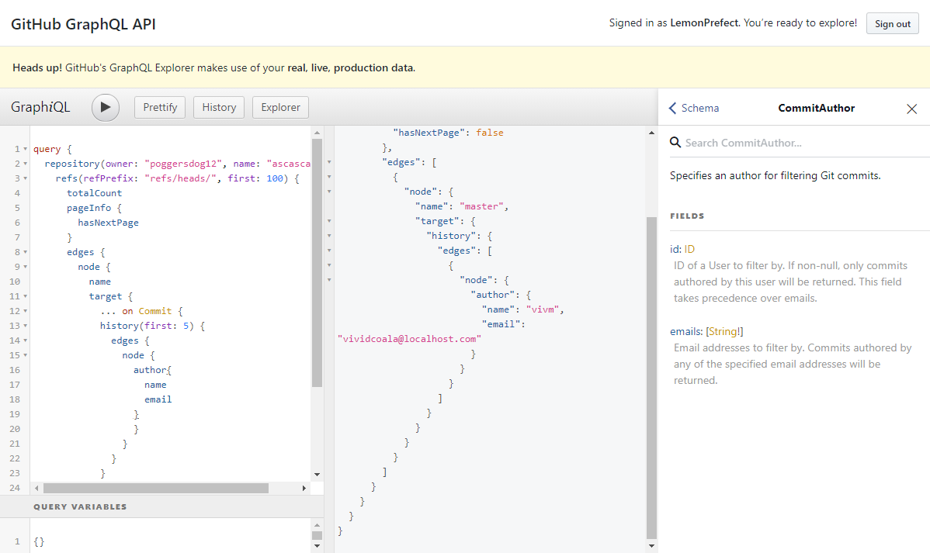Close the CommitAuthor docs panel
This screenshot has width=930, height=553.
pyautogui.click(x=911, y=109)
